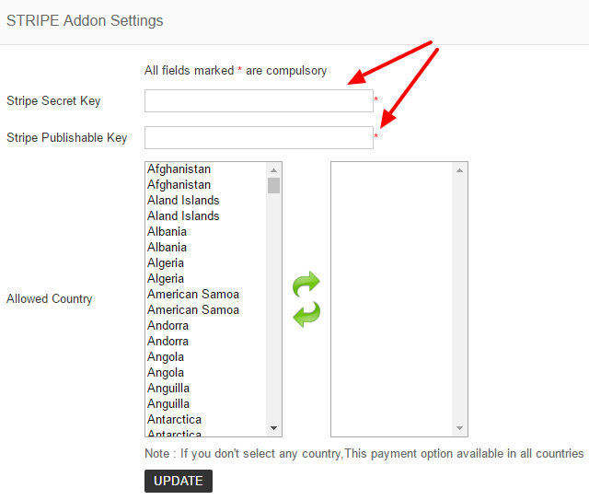Click the green right-pointing add country arrow
The width and height of the screenshot is (589, 500).
pyautogui.click(x=306, y=284)
